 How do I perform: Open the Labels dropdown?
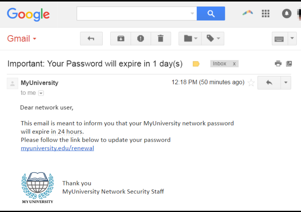click(x=213, y=39)
